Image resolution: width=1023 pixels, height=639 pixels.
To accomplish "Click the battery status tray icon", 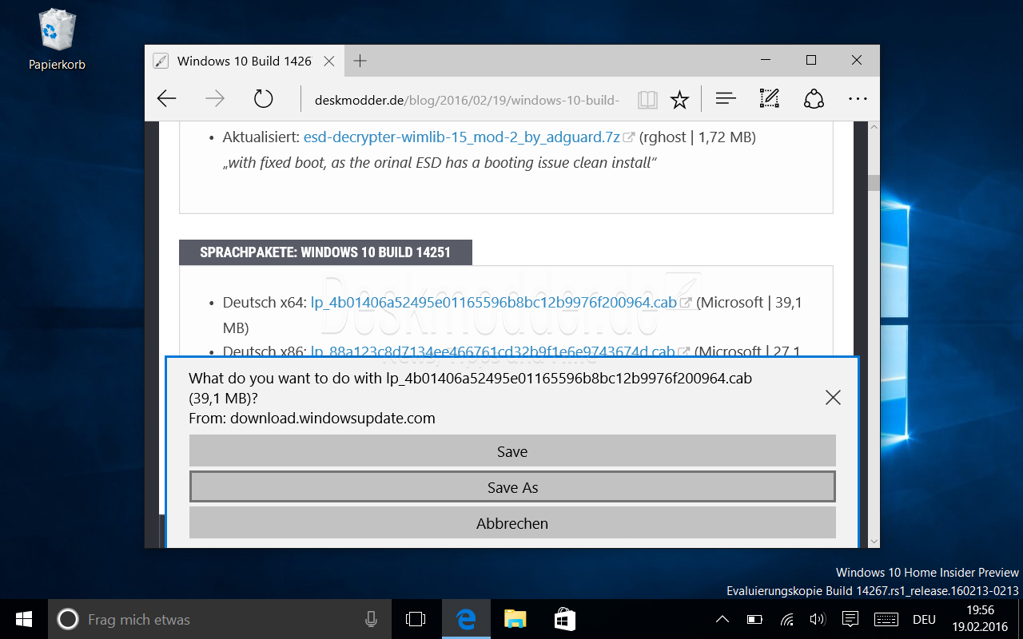I will 754,619.
